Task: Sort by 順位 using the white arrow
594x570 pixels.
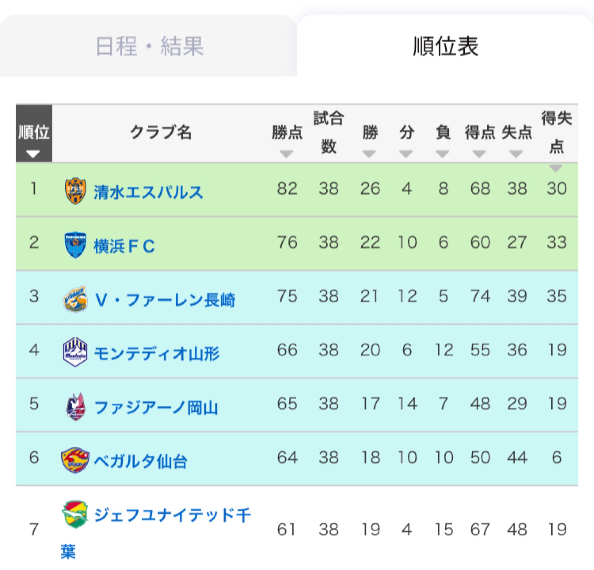Action: [x=33, y=155]
